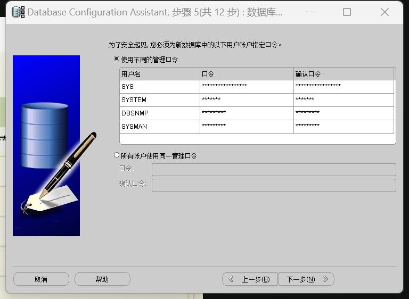Click the SYS password cell
The image size is (409, 299).
coord(247,87)
